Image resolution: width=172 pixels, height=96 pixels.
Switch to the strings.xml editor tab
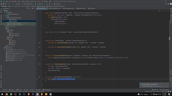(92, 8)
